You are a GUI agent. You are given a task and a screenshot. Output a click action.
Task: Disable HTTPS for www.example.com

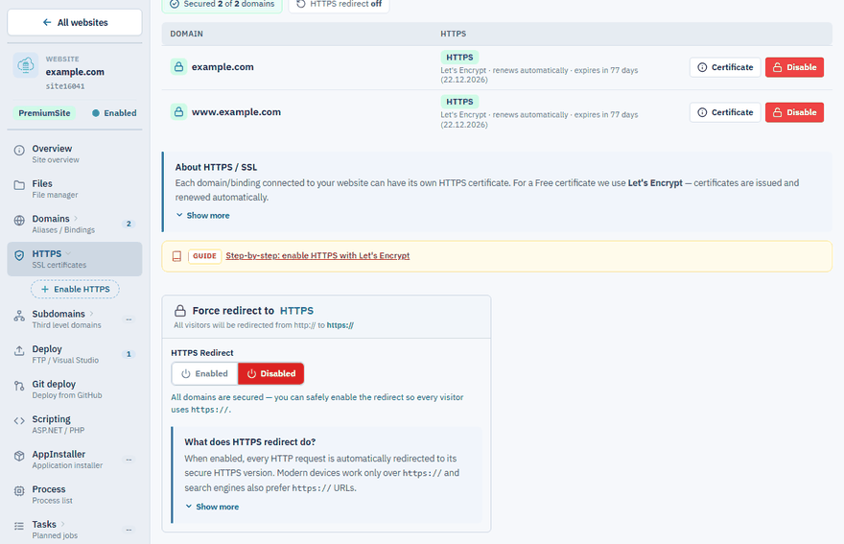click(x=794, y=112)
